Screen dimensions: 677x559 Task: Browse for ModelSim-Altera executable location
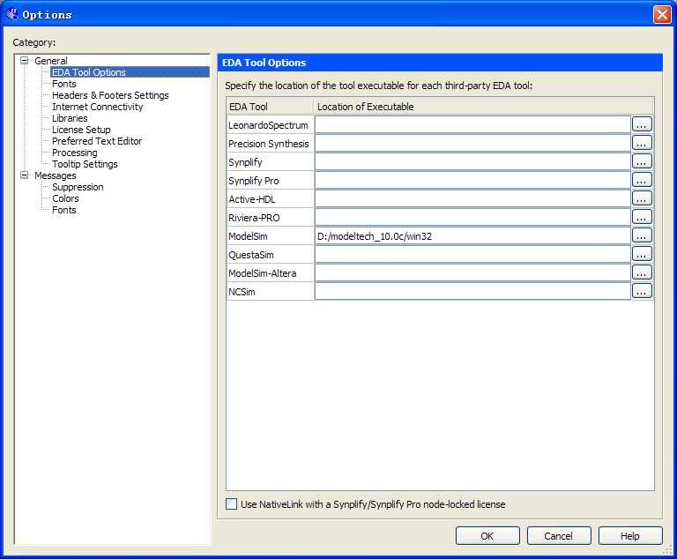click(642, 273)
